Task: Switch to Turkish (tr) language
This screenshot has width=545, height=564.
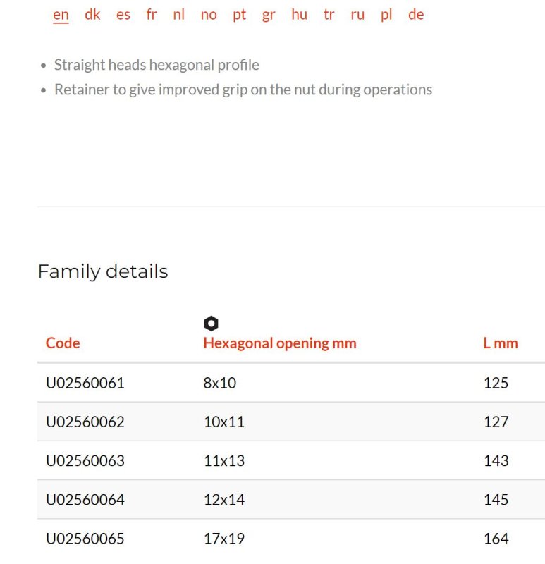Action: [x=329, y=15]
